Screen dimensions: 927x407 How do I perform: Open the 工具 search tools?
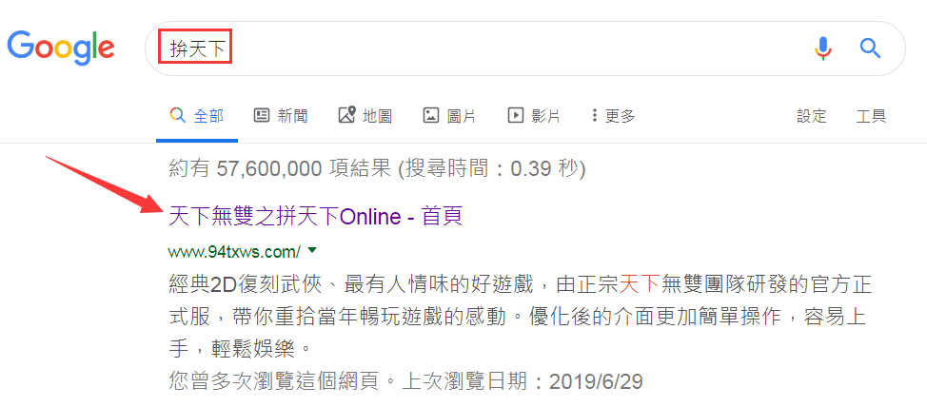coord(872,116)
